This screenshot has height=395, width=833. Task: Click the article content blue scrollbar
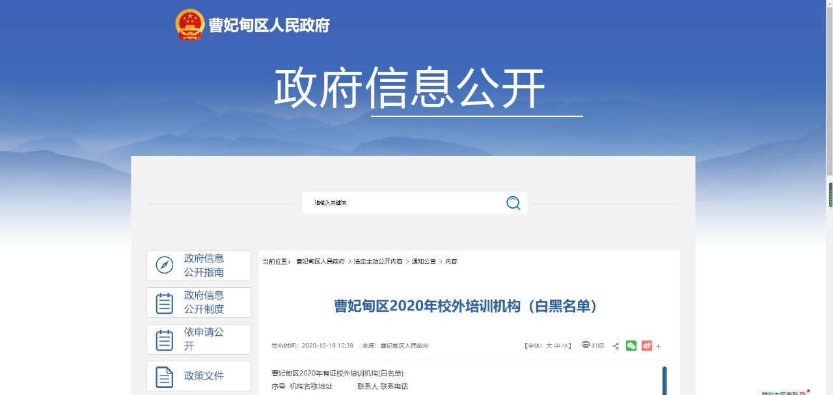click(664, 381)
